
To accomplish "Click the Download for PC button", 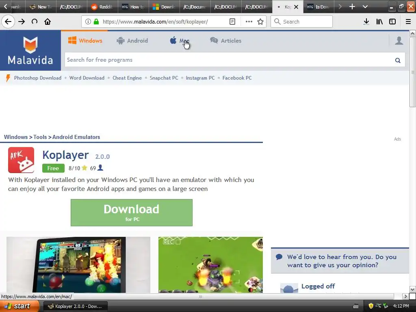I will (132, 213).
